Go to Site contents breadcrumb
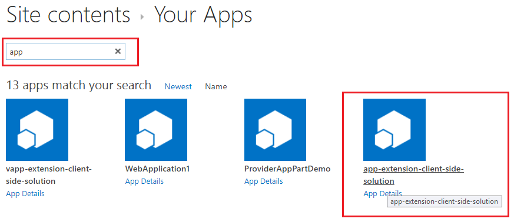 tap(68, 15)
